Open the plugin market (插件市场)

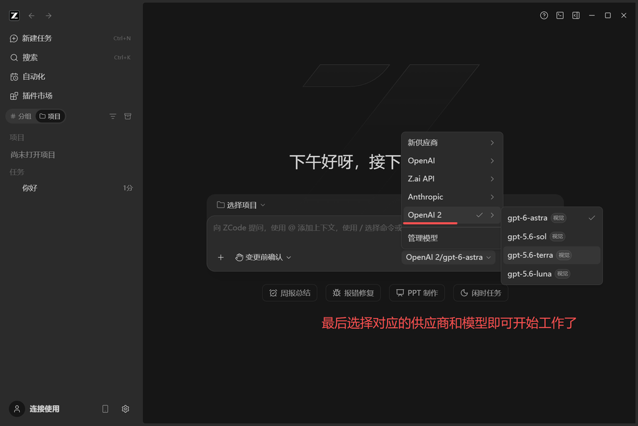[x=70, y=95]
